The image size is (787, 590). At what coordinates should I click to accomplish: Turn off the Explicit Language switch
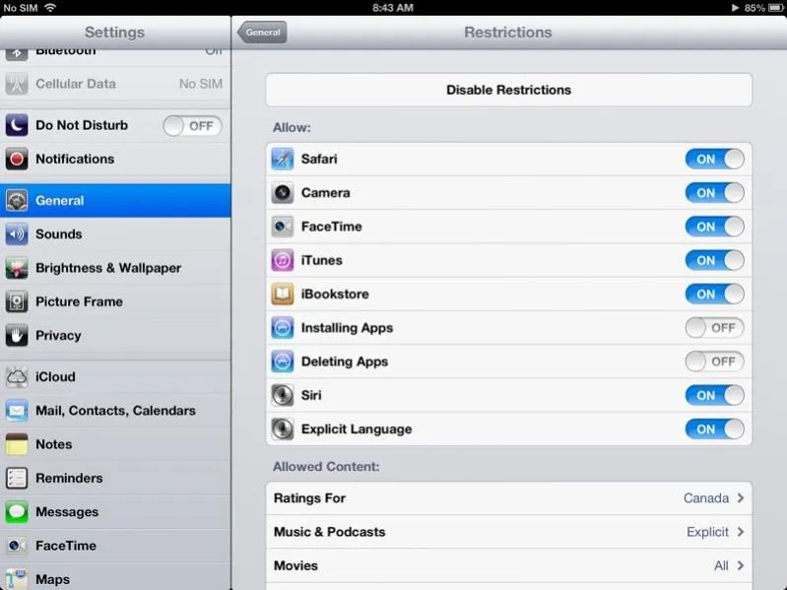714,429
